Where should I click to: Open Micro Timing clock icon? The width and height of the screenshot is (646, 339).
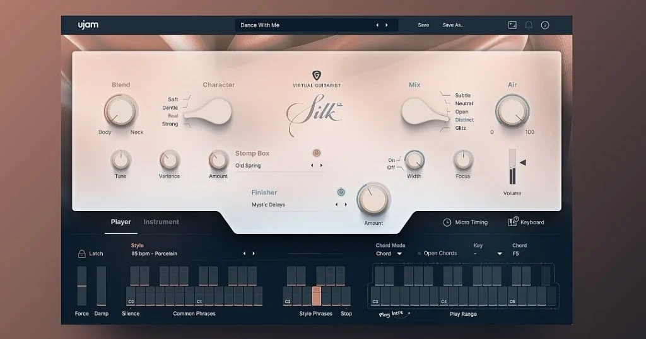pos(447,222)
